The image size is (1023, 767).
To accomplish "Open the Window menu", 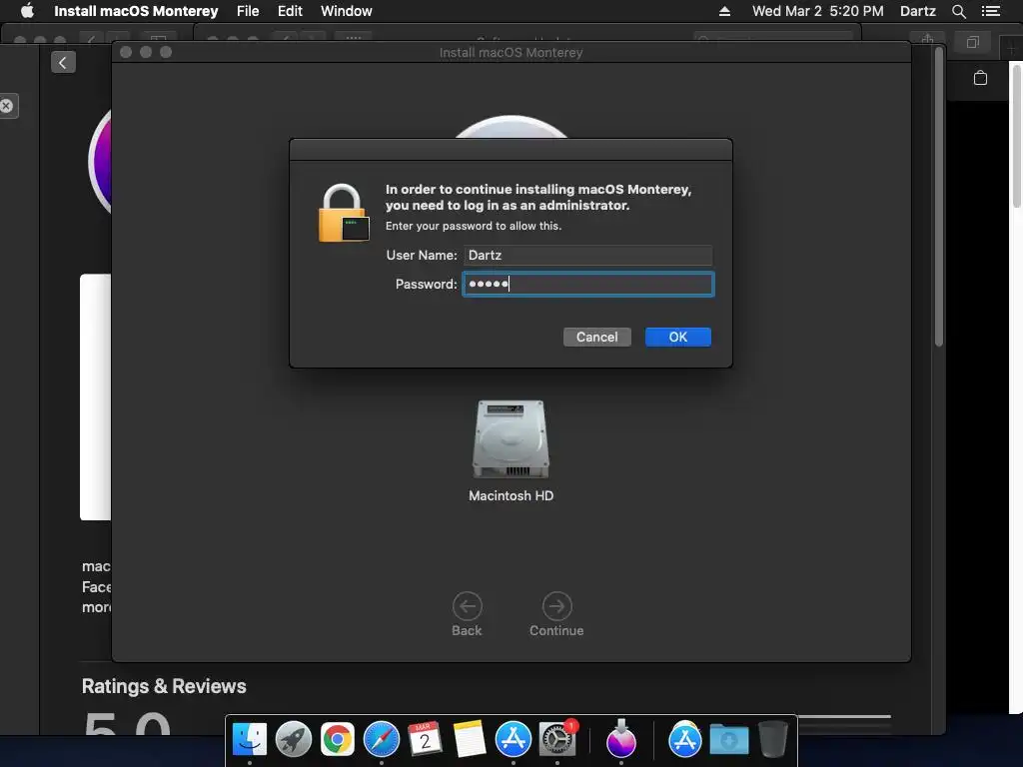I will tap(347, 11).
